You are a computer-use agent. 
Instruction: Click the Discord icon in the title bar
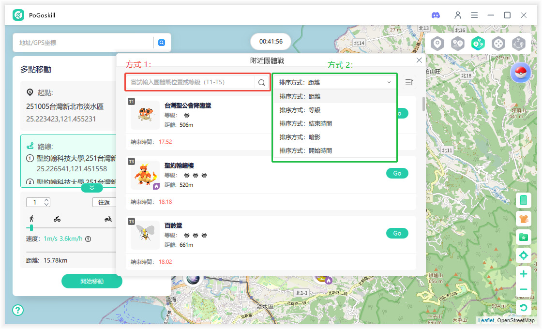point(436,15)
